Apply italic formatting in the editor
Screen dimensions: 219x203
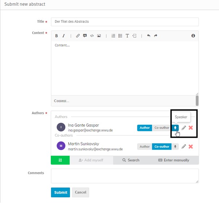coord(64,36)
